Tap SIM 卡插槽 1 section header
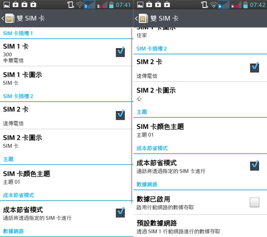The image size is (267, 237). point(18,33)
